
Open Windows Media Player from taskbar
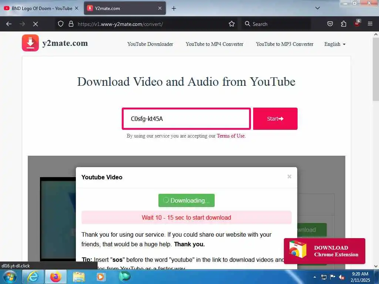pyautogui.click(x=101, y=277)
